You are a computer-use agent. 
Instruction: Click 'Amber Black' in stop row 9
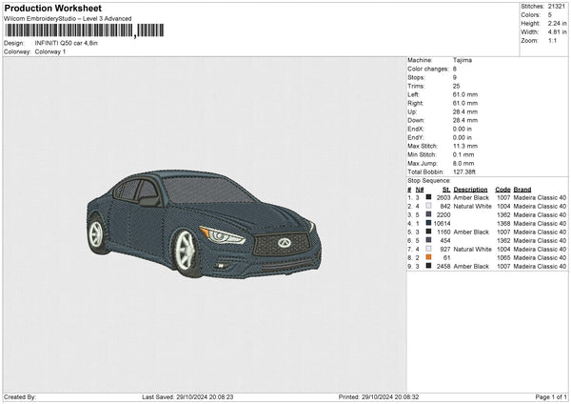click(x=471, y=267)
